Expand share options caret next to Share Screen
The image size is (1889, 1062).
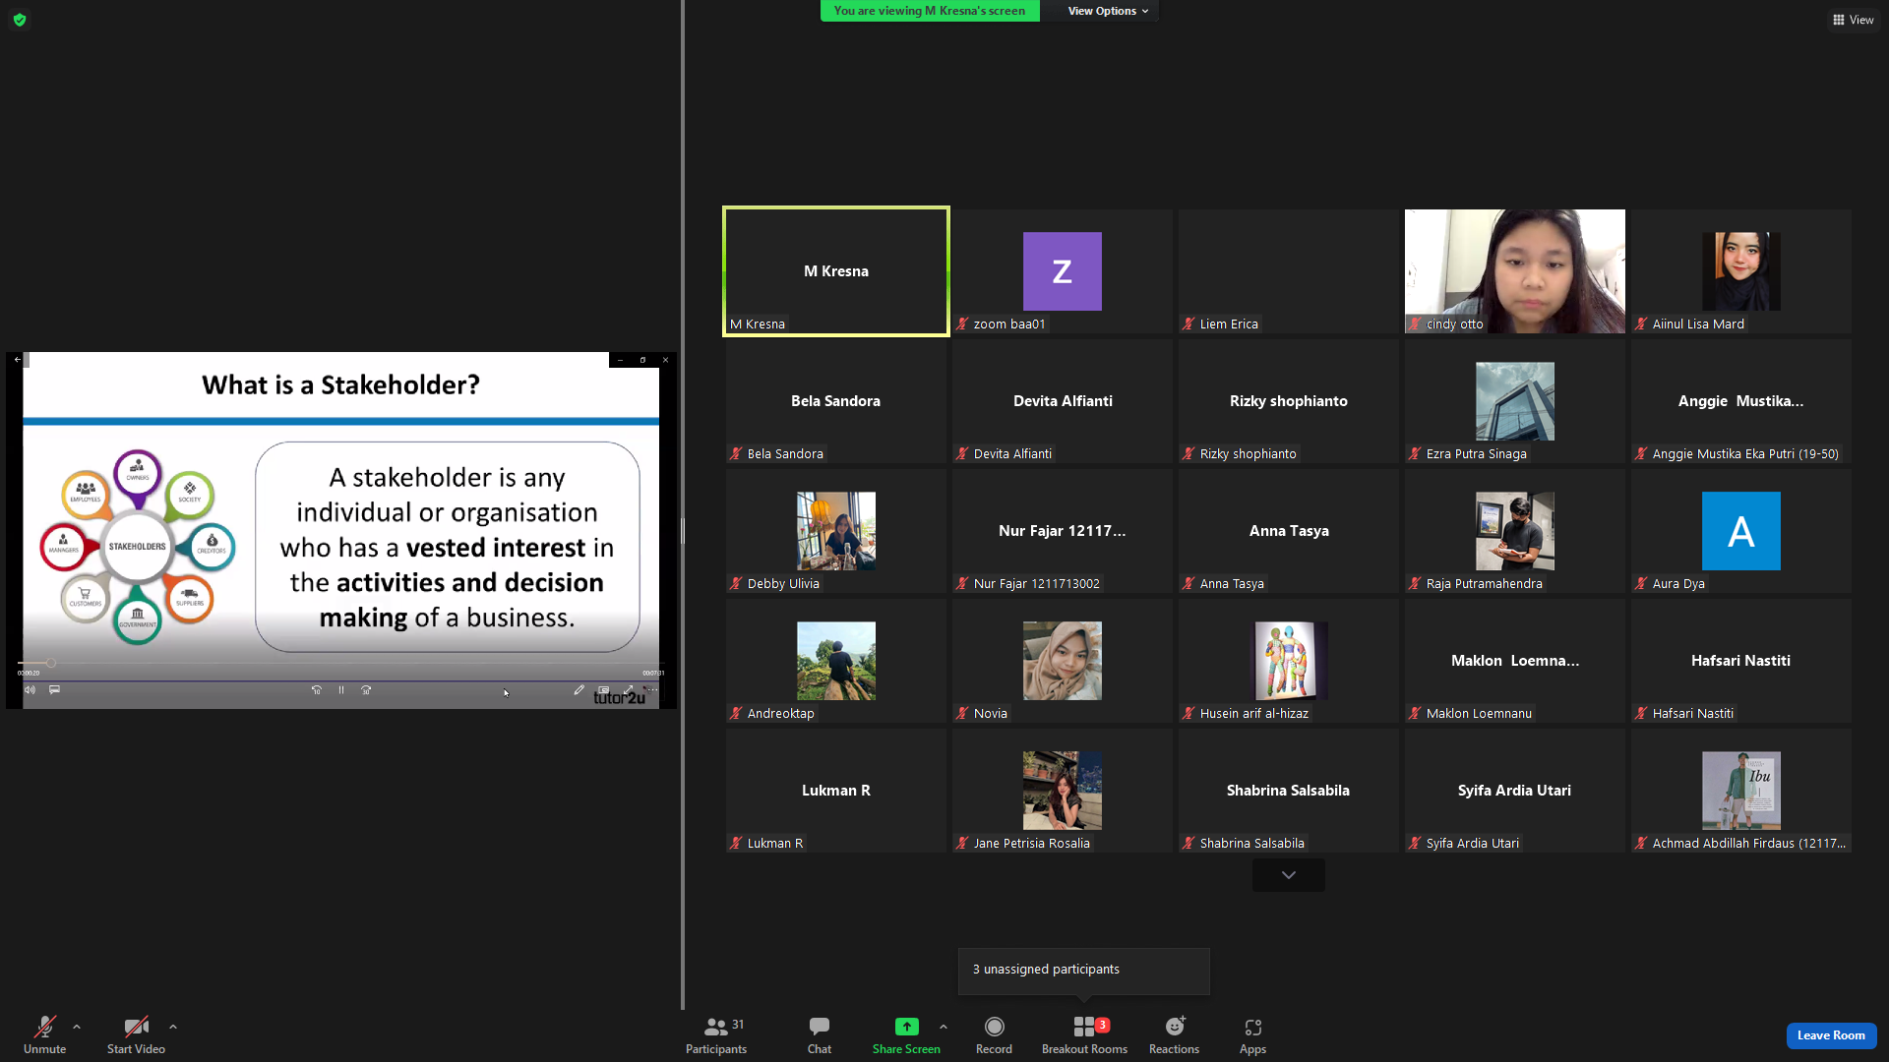click(944, 1027)
